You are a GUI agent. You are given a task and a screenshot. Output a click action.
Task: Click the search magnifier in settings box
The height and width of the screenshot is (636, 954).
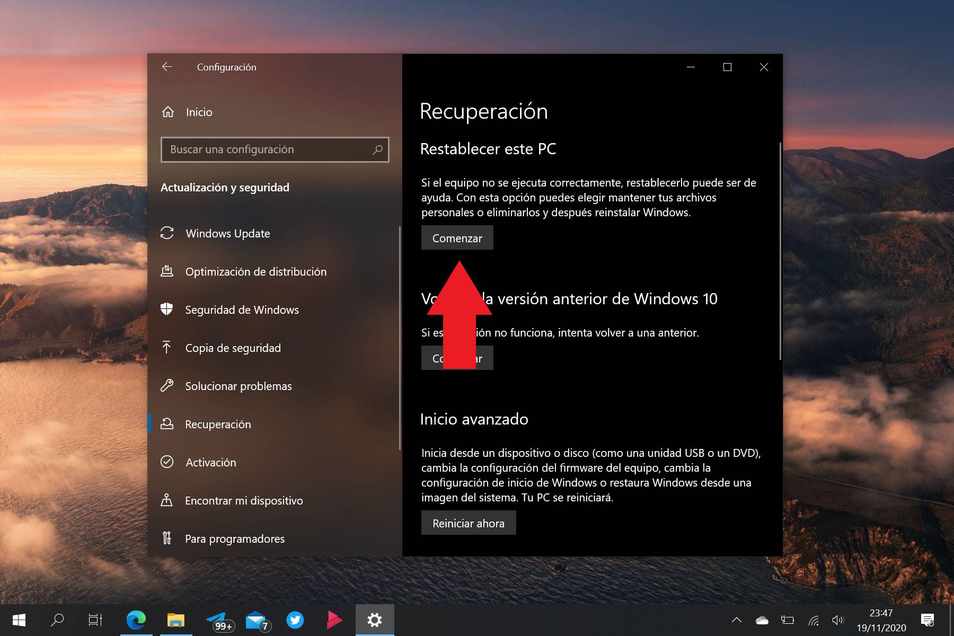tap(377, 149)
